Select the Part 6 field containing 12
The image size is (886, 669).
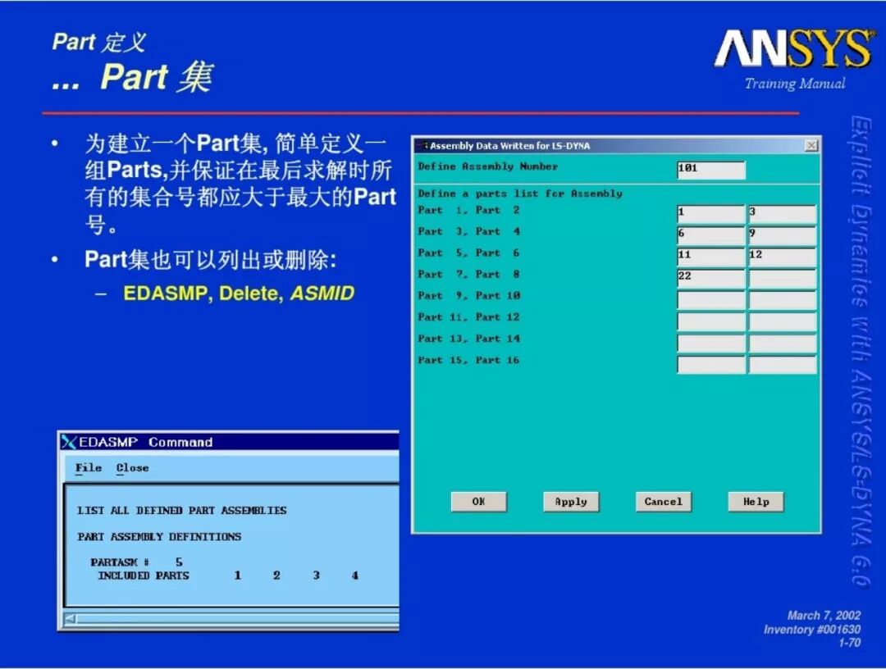pyautogui.click(x=783, y=256)
